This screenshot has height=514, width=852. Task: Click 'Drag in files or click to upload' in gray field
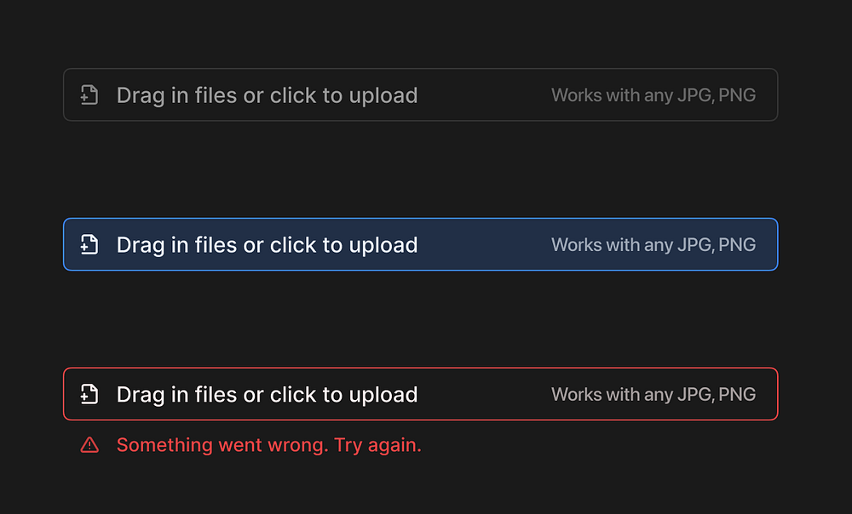point(267,95)
